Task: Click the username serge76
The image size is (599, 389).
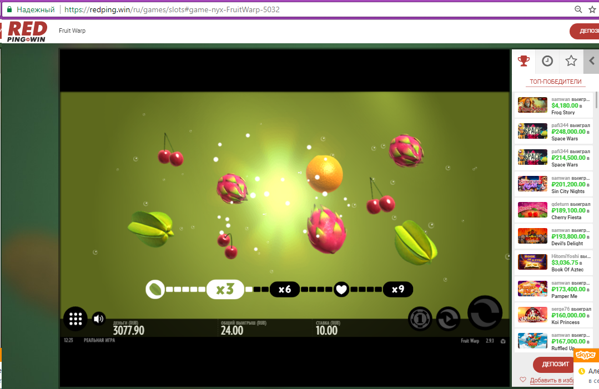Action: (560, 309)
